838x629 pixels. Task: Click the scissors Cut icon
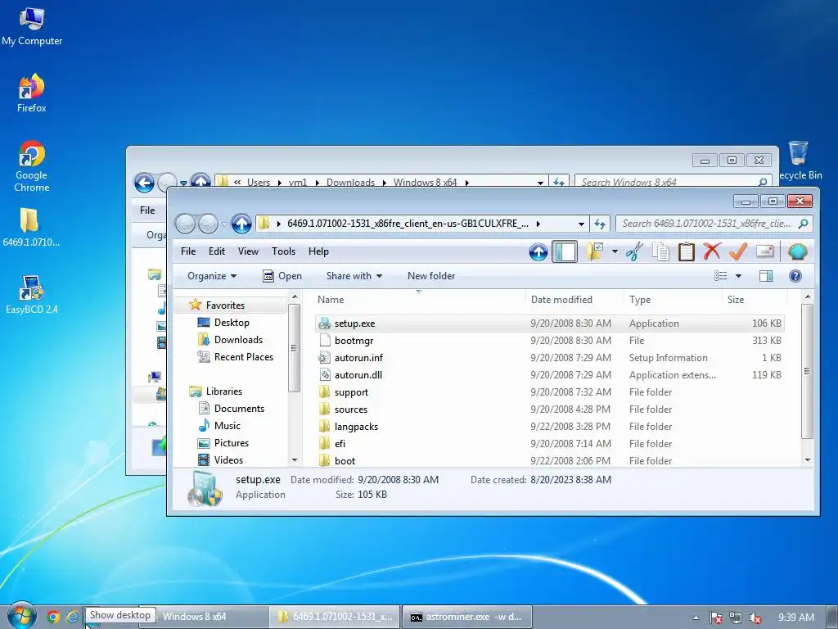pyautogui.click(x=634, y=252)
